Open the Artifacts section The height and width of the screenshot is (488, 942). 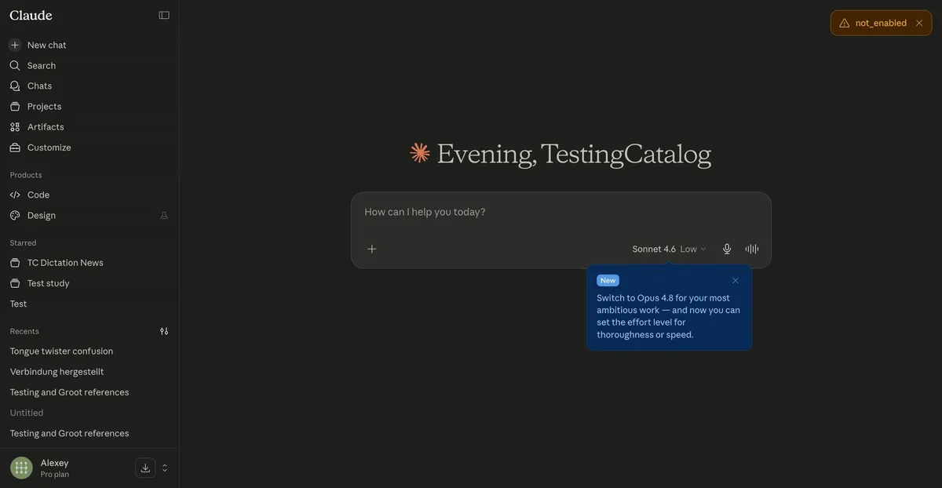click(89, 126)
